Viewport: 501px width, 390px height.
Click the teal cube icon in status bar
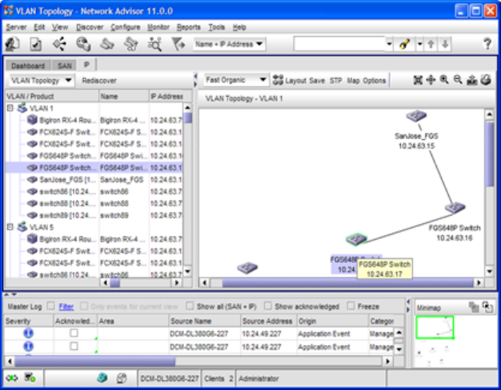(102, 378)
